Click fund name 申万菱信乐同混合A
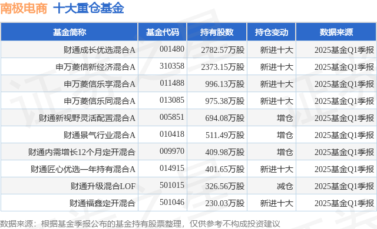The image size is (377, 229). click(100, 101)
